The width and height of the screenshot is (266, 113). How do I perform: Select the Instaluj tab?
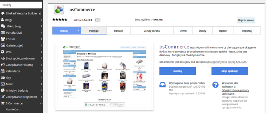pos(64,31)
